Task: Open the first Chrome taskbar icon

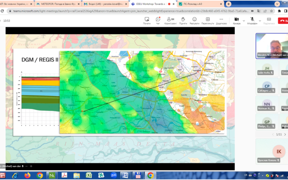Action: pyautogui.click(x=40, y=175)
